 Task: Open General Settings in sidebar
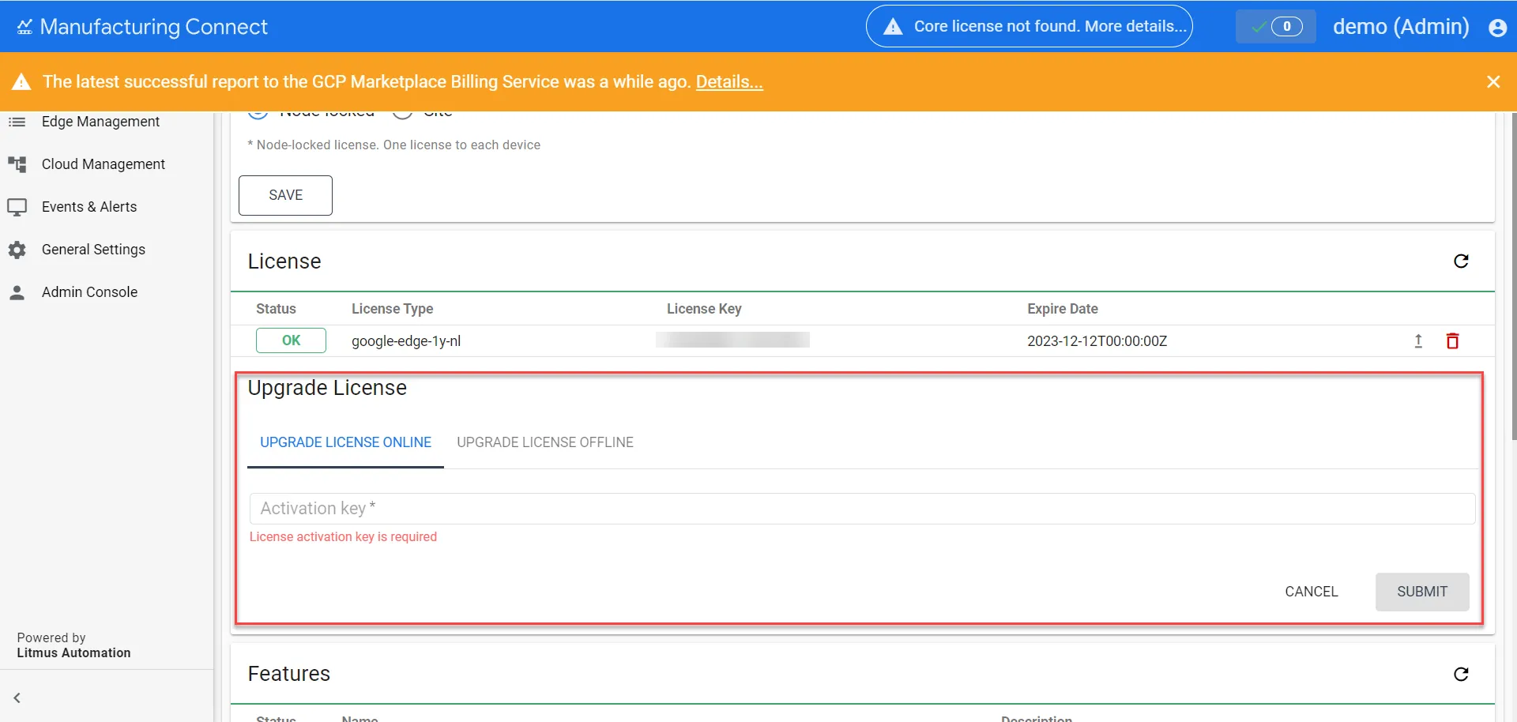[x=93, y=250]
